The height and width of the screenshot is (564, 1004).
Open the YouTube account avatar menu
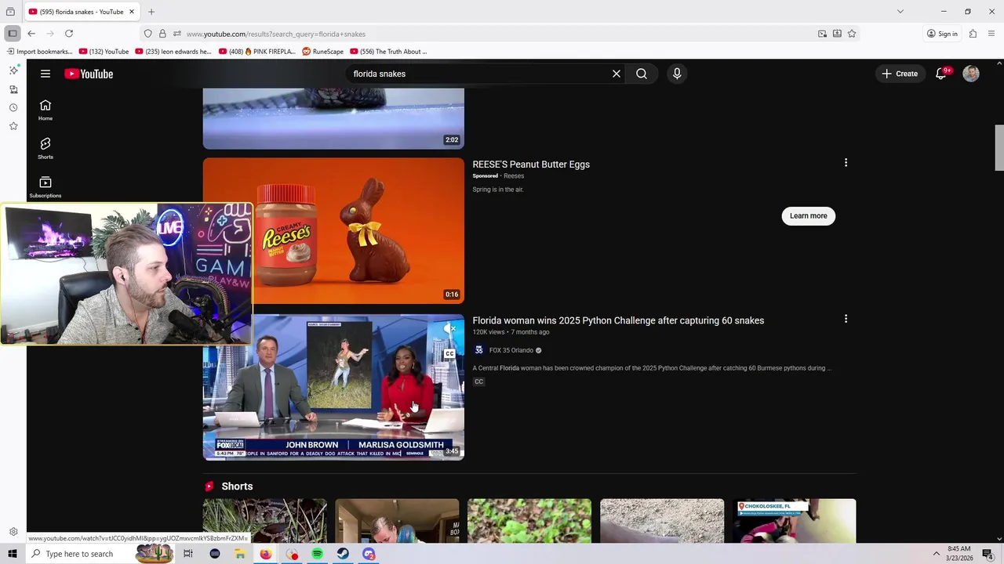pyautogui.click(x=971, y=74)
